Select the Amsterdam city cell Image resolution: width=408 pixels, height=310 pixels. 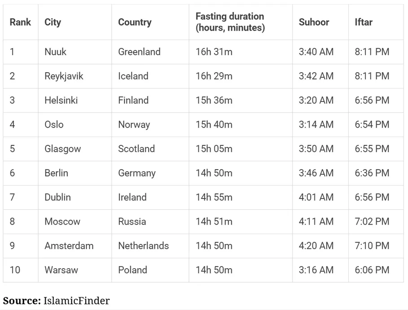tap(69, 246)
